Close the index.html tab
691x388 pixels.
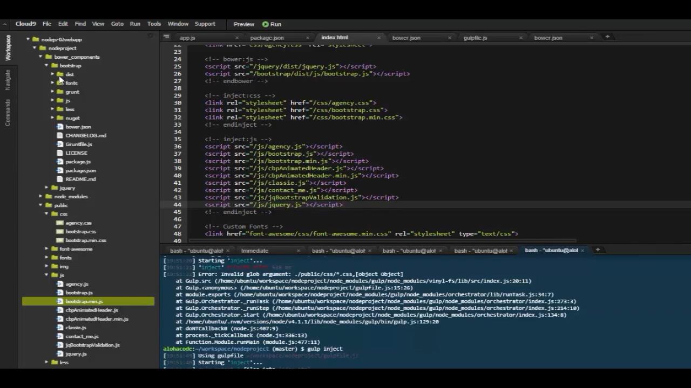[379, 38]
